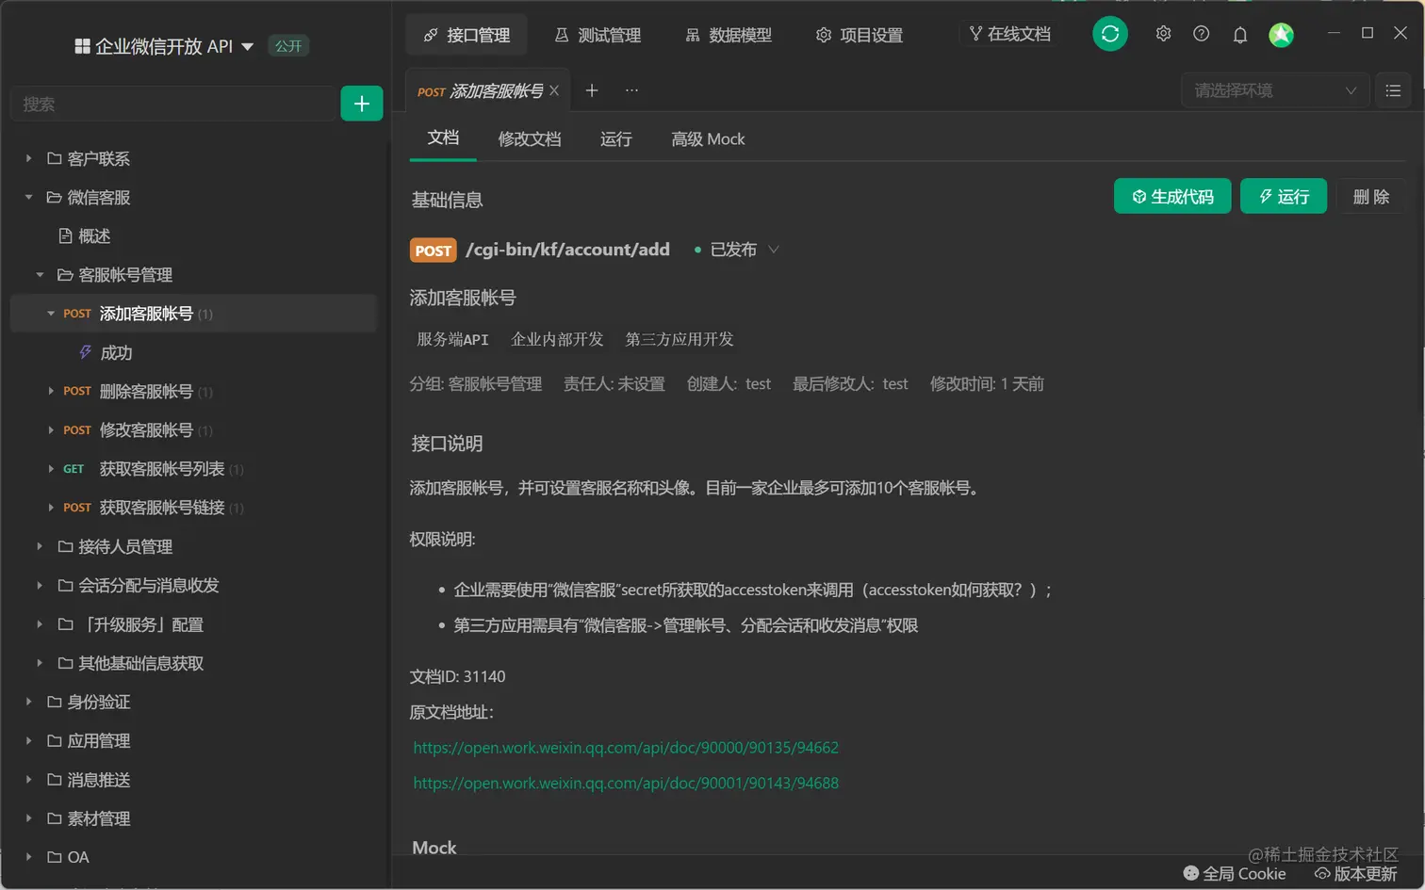Open 项目设置 from the top navigation
This screenshot has width=1425, height=890.
(860, 34)
